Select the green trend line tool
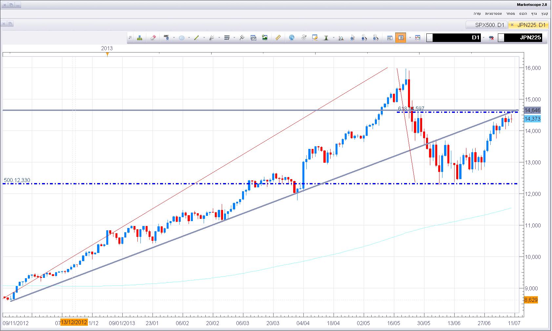The height and width of the screenshot is (331, 552). tap(196, 38)
